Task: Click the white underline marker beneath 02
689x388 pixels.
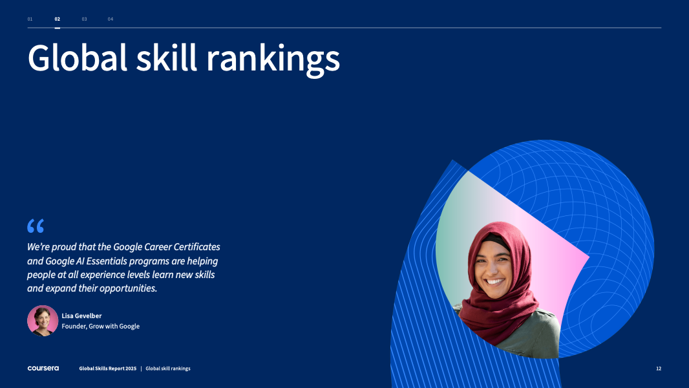Action: 58,28
